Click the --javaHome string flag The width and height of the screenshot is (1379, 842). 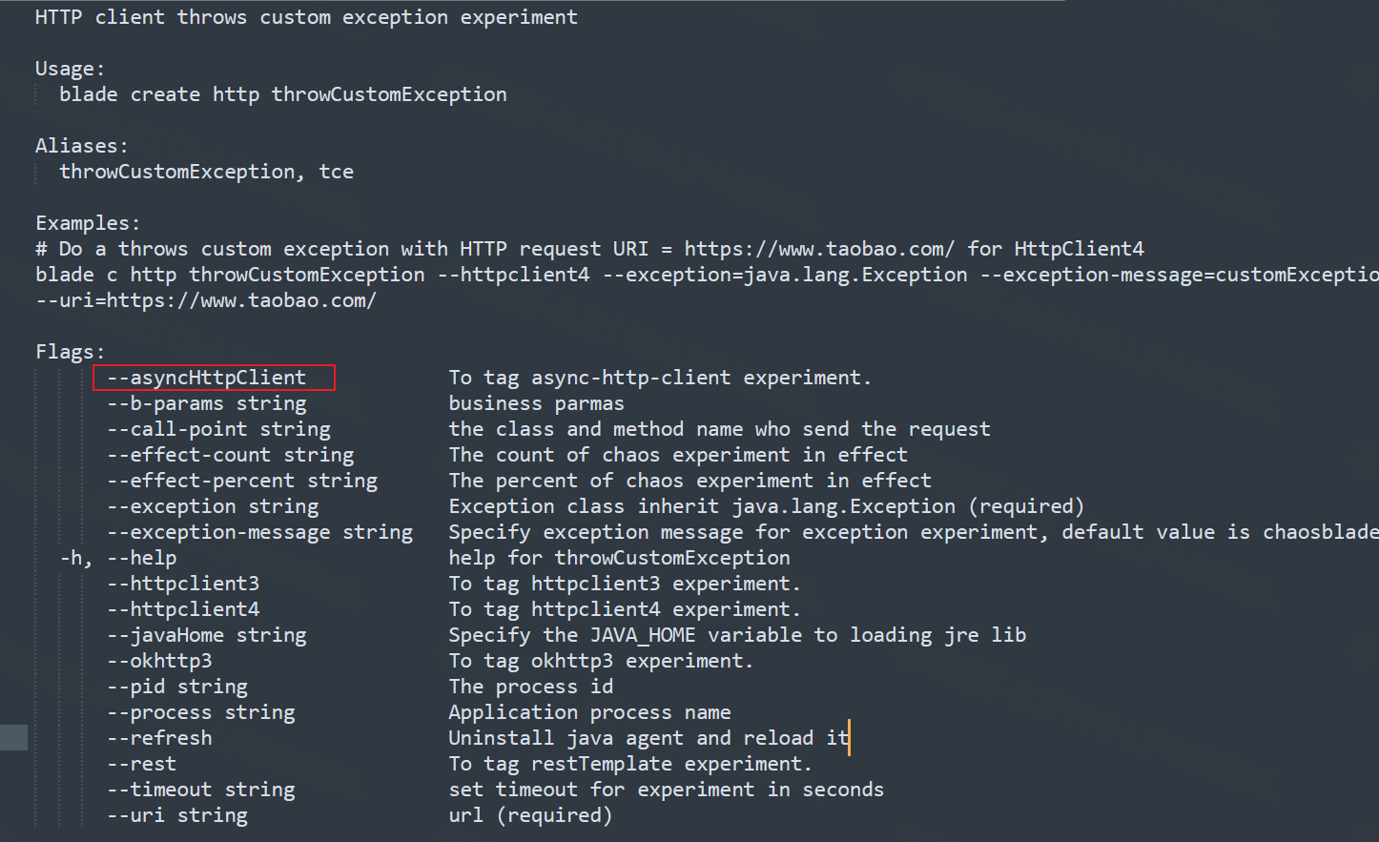pyautogui.click(x=207, y=635)
